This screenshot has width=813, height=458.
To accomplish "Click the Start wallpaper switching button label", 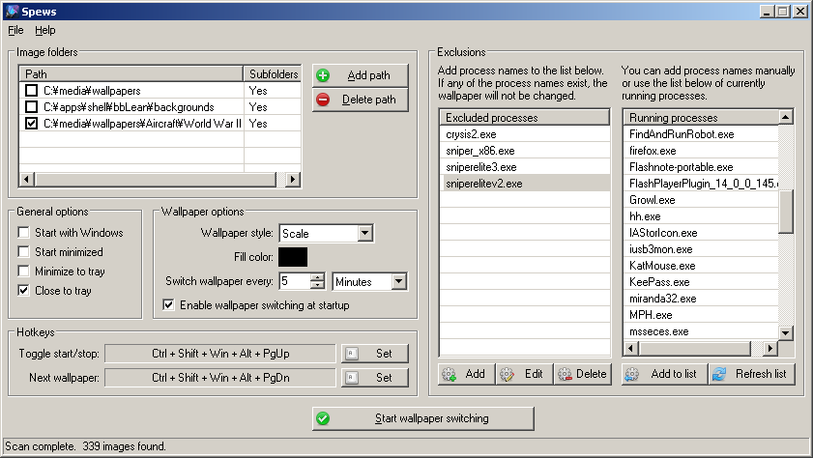I will (x=432, y=418).
